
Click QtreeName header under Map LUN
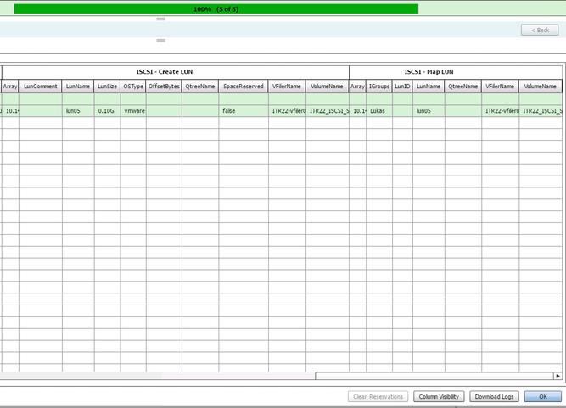463,87
